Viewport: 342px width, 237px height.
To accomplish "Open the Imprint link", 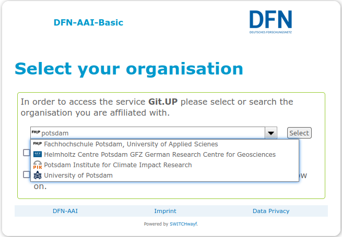I will tap(165, 211).
